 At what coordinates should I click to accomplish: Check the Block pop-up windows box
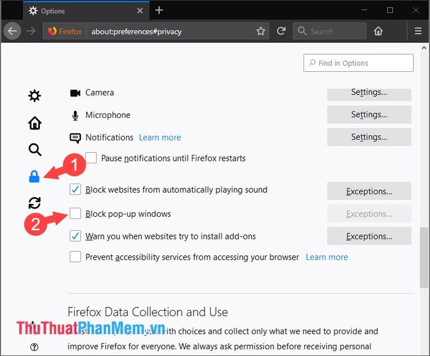pyautogui.click(x=75, y=213)
